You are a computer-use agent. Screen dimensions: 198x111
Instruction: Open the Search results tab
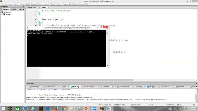point(51,87)
